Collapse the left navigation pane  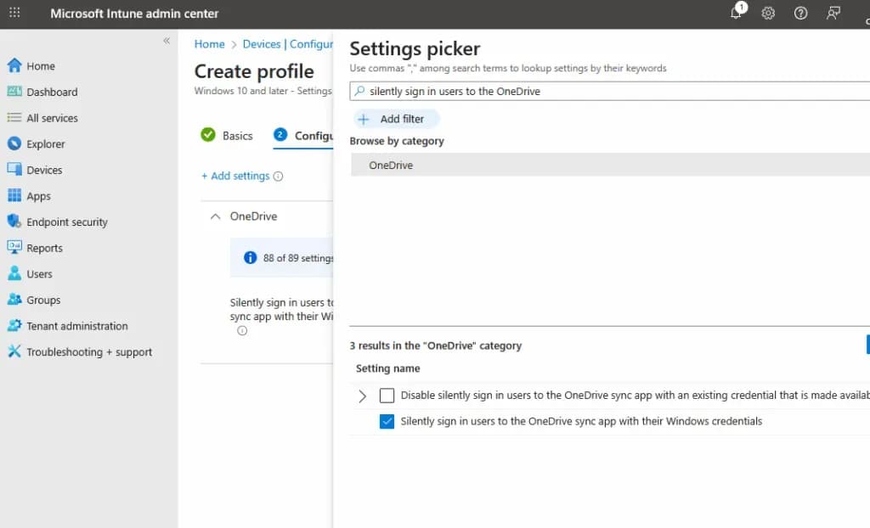[x=167, y=39]
